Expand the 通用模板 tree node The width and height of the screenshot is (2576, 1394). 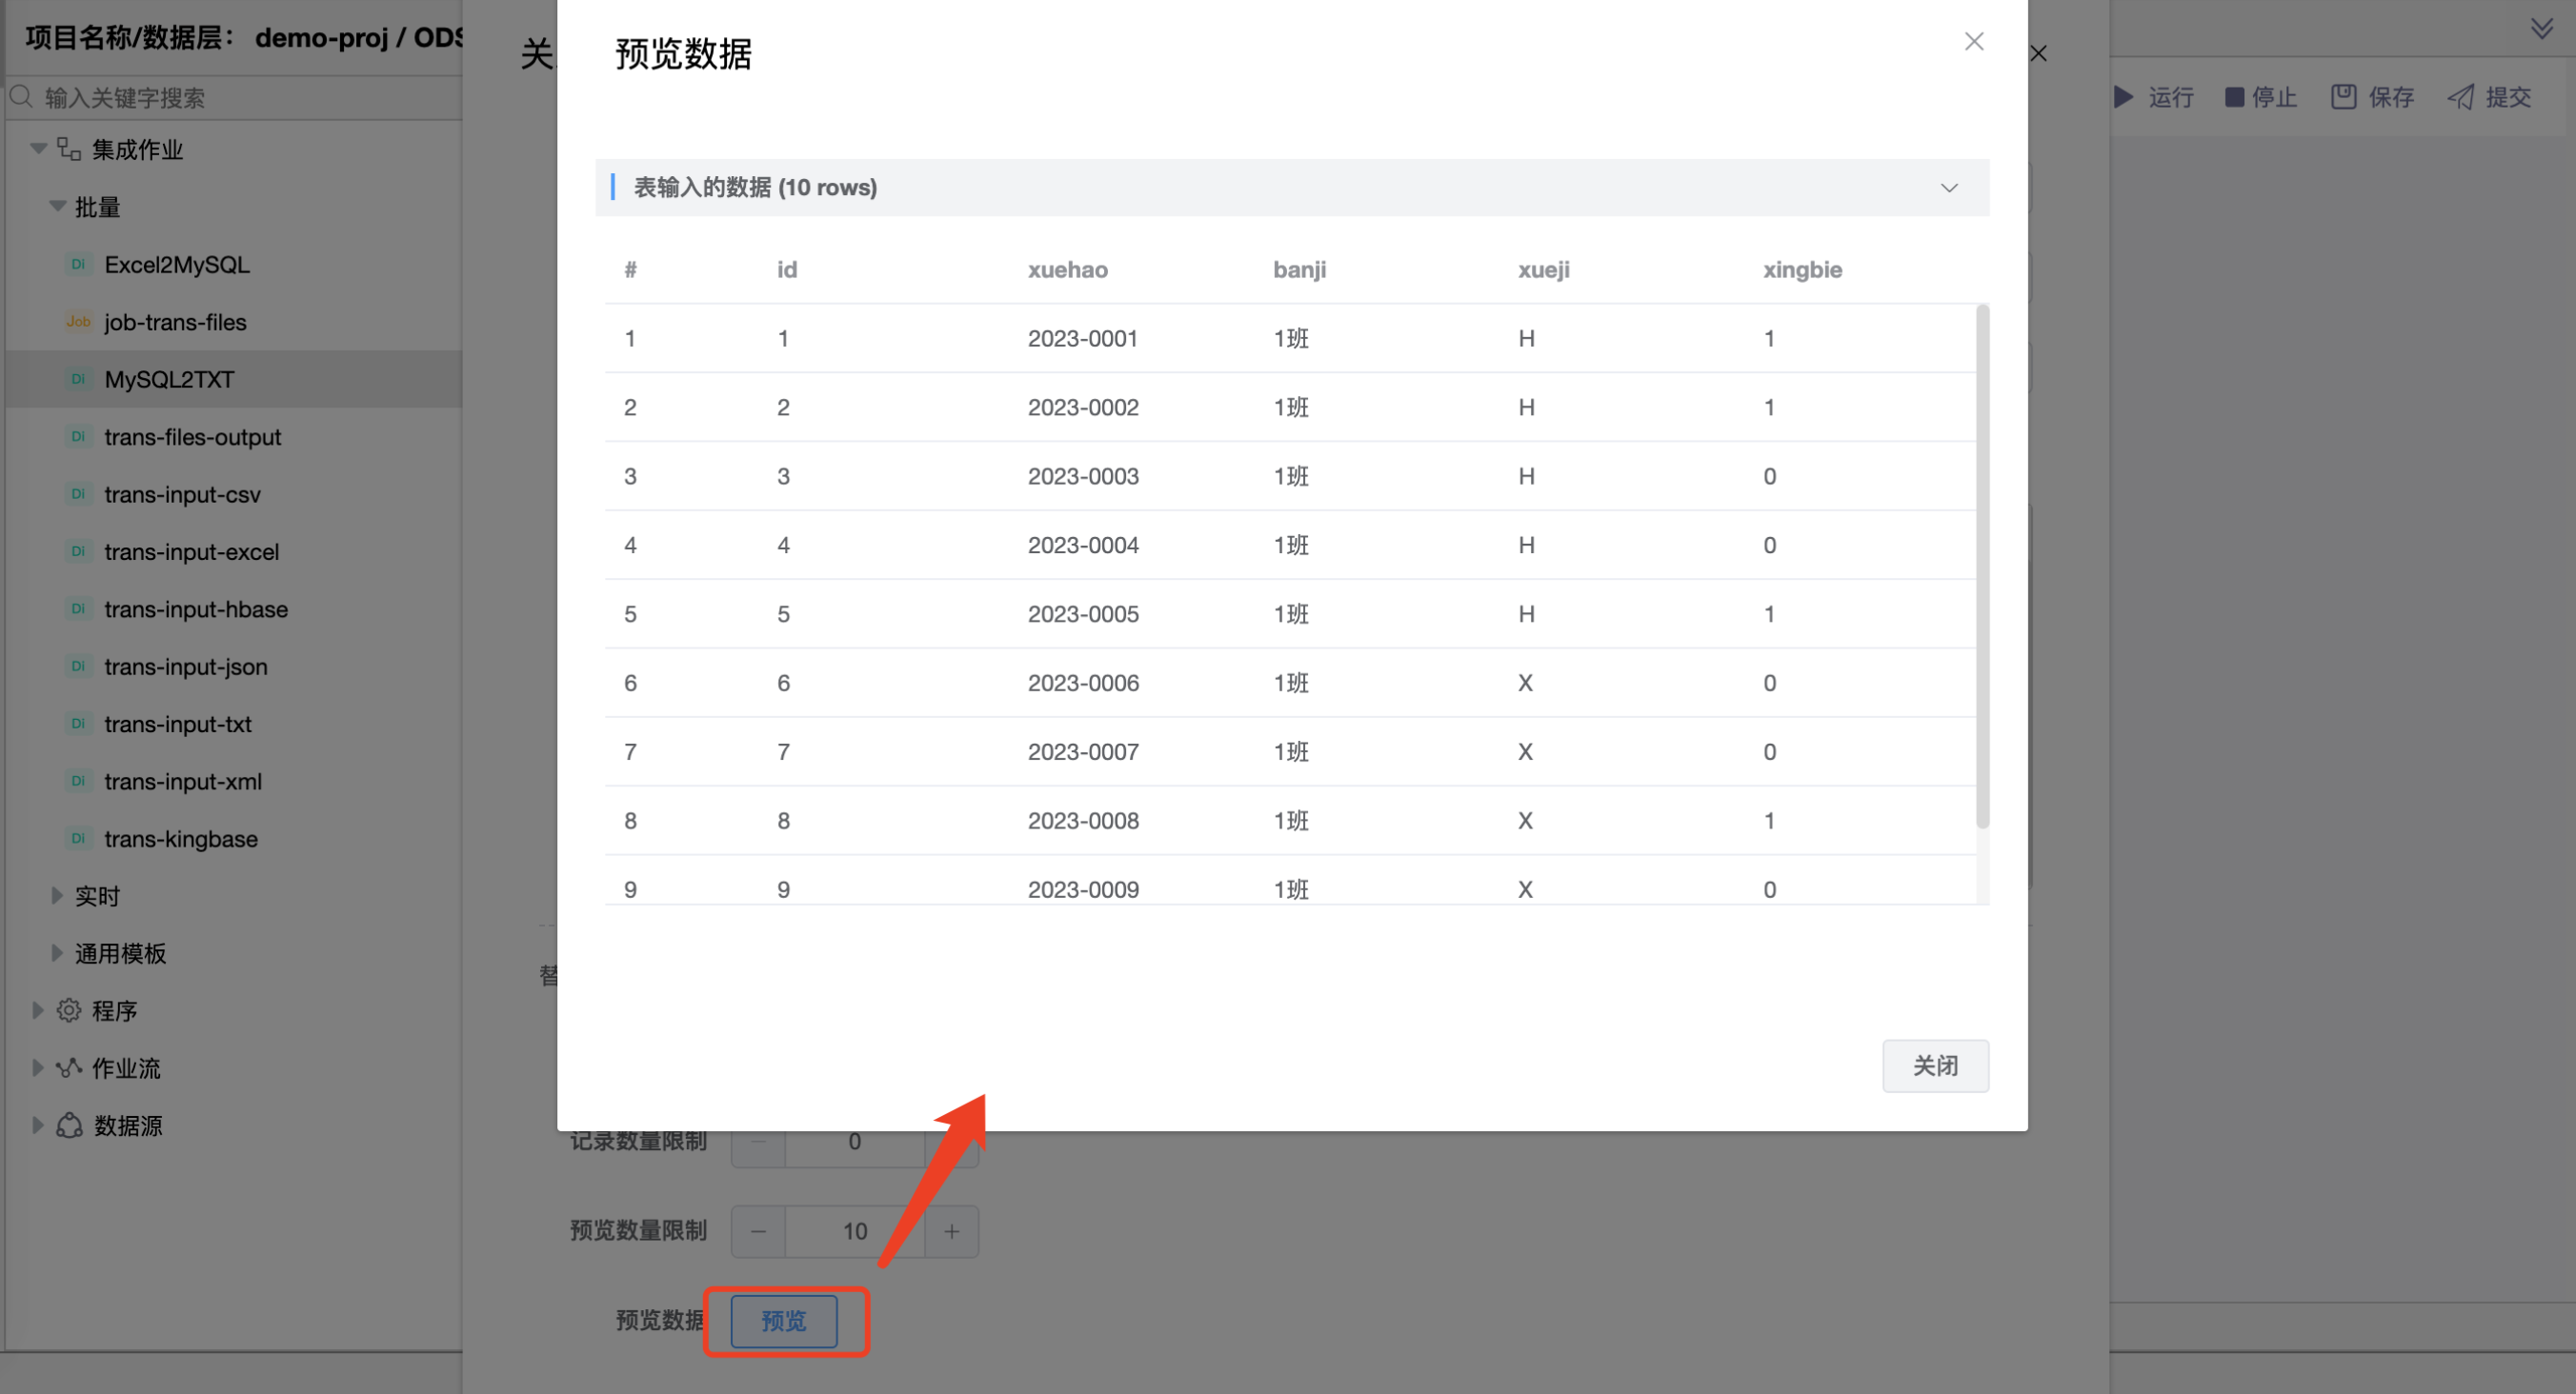click(x=57, y=953)
